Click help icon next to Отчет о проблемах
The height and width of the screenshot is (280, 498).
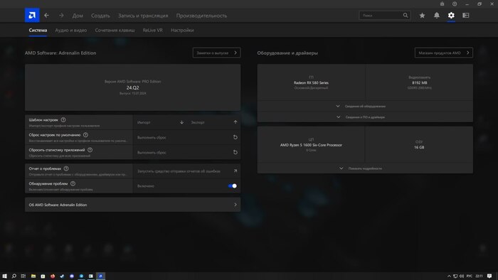click(66, 168)
